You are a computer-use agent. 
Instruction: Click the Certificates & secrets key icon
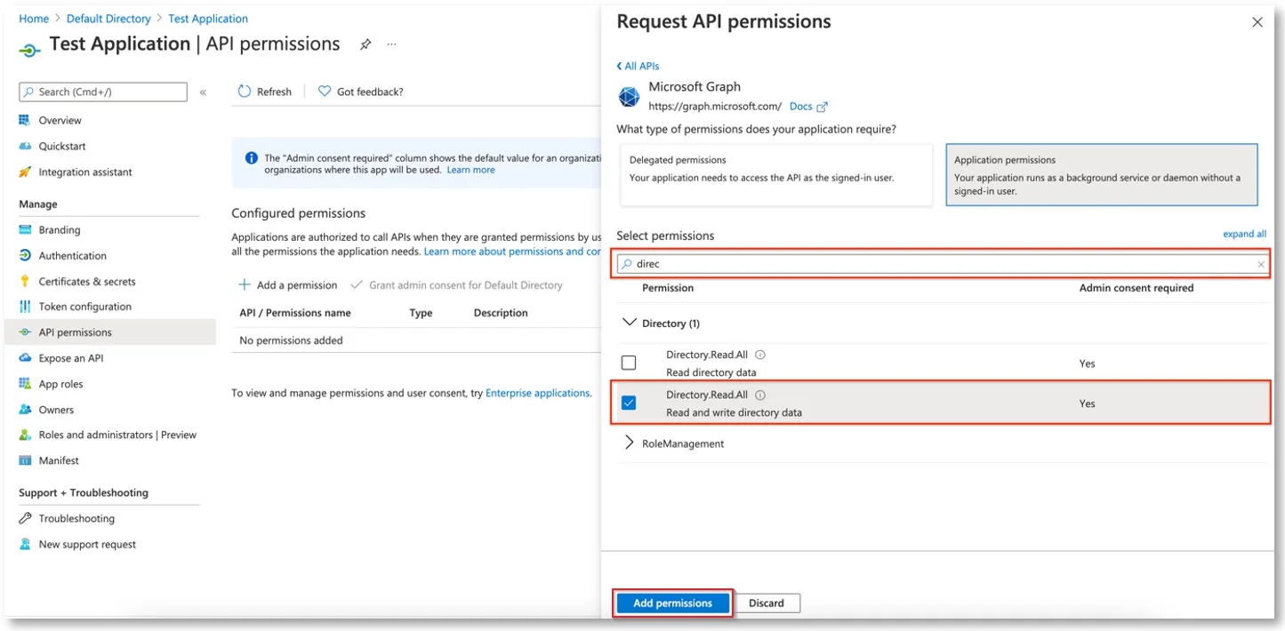(25, 281)
